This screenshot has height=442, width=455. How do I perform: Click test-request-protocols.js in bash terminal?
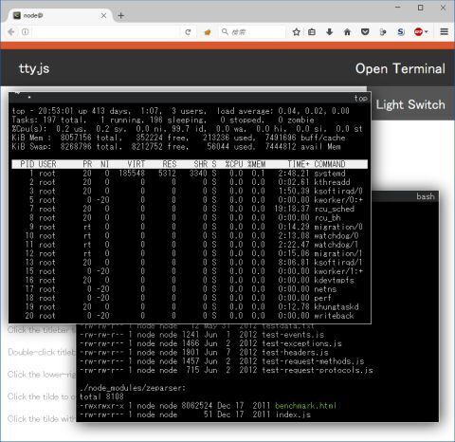[318, 370]
